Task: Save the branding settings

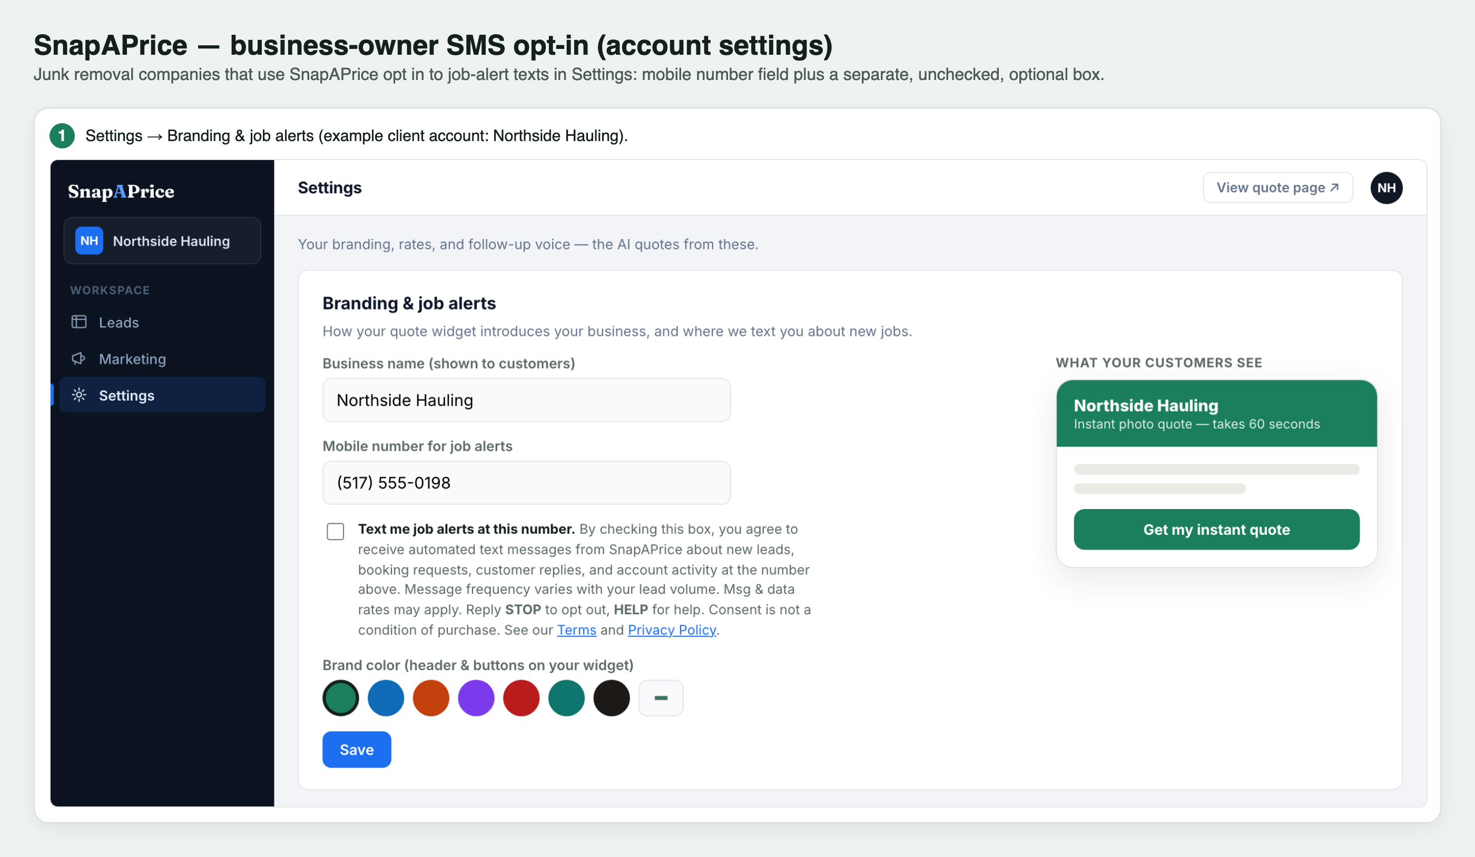Action: [x=357, y=750]
